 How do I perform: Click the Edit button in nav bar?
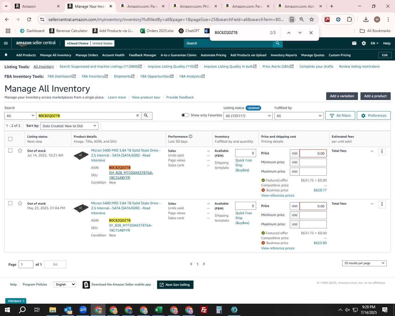[x=385, y=55]
